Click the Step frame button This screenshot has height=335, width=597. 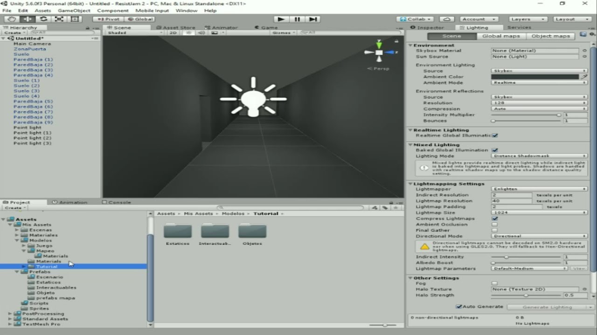(312, 19)
